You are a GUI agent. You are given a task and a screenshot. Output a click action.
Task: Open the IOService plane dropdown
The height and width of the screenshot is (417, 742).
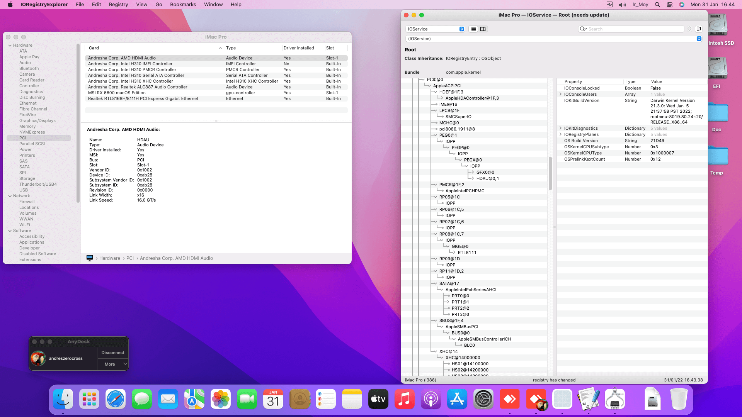coord(435,29)
